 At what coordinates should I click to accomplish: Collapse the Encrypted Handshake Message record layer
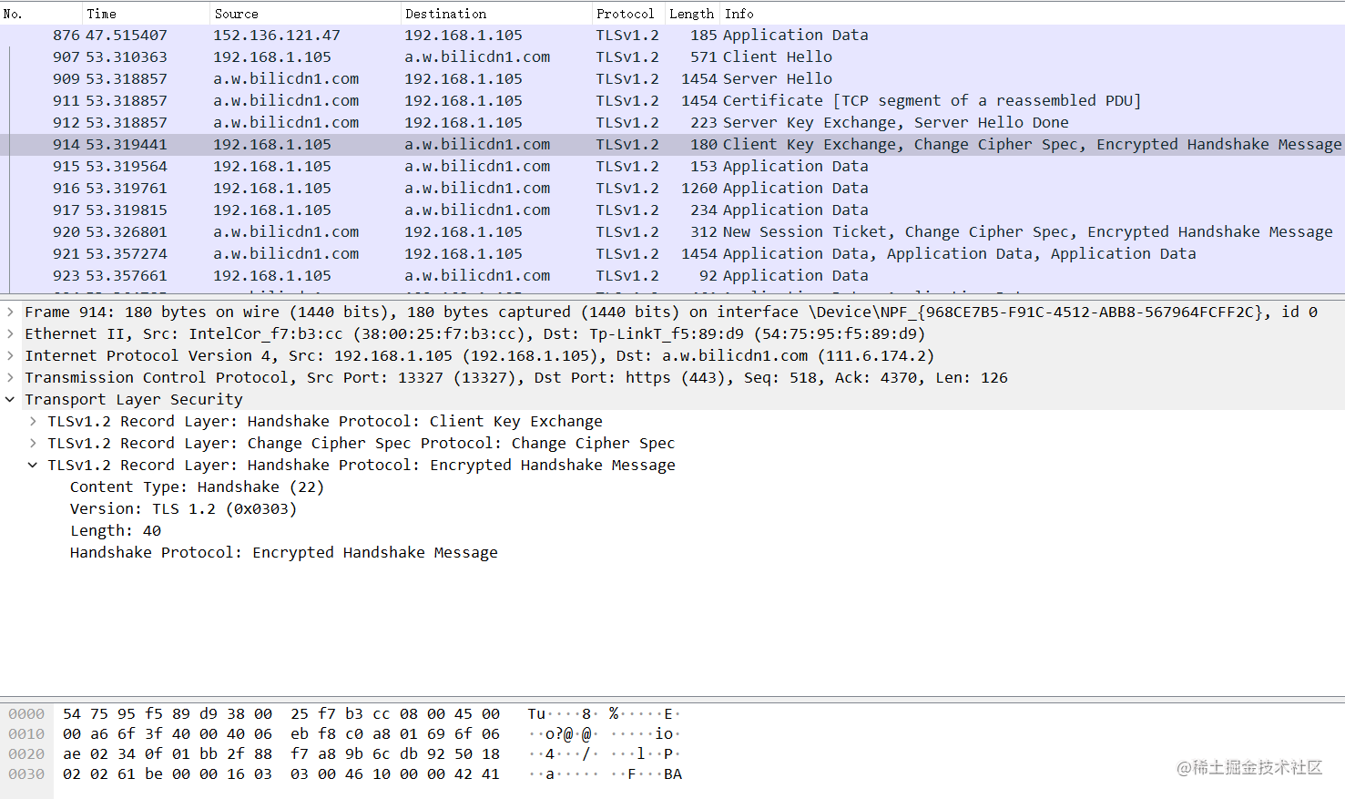[x=33, y=465]
